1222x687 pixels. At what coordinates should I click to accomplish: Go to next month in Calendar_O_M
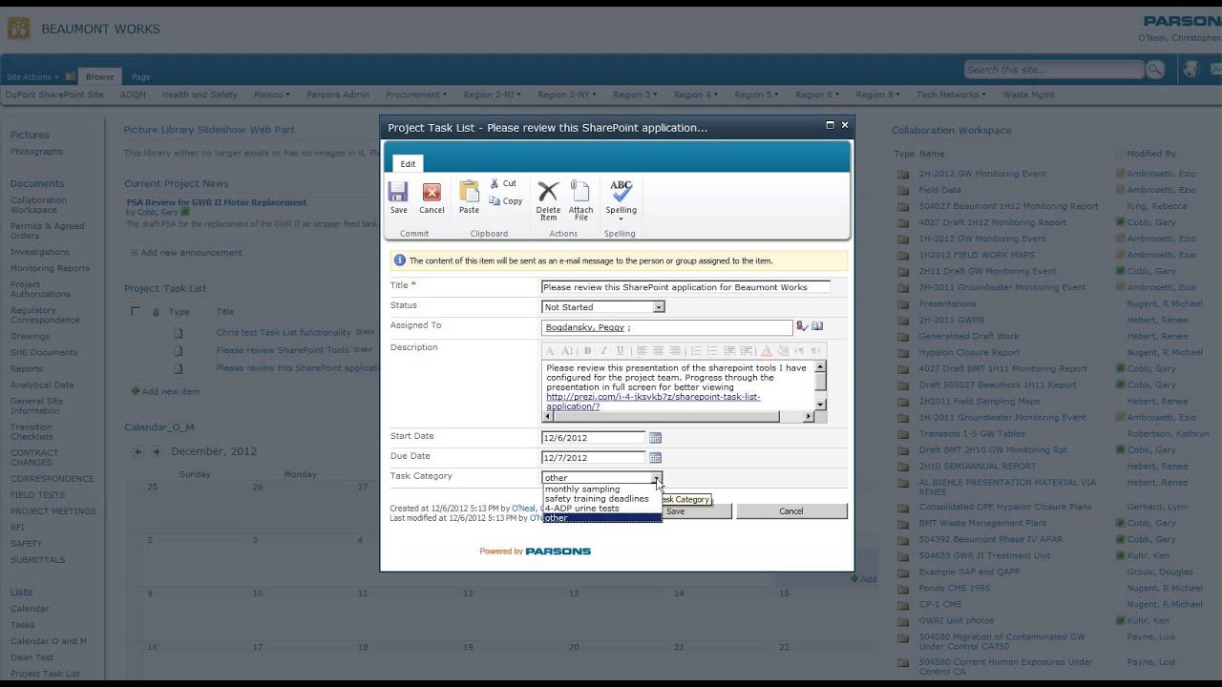[x=157, y=452]
